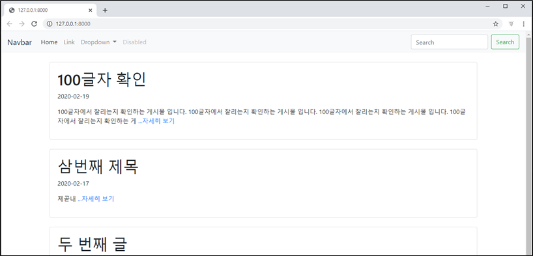Maximize the browser window
Screen dimensions: 533x256
(x=506, y=6)
